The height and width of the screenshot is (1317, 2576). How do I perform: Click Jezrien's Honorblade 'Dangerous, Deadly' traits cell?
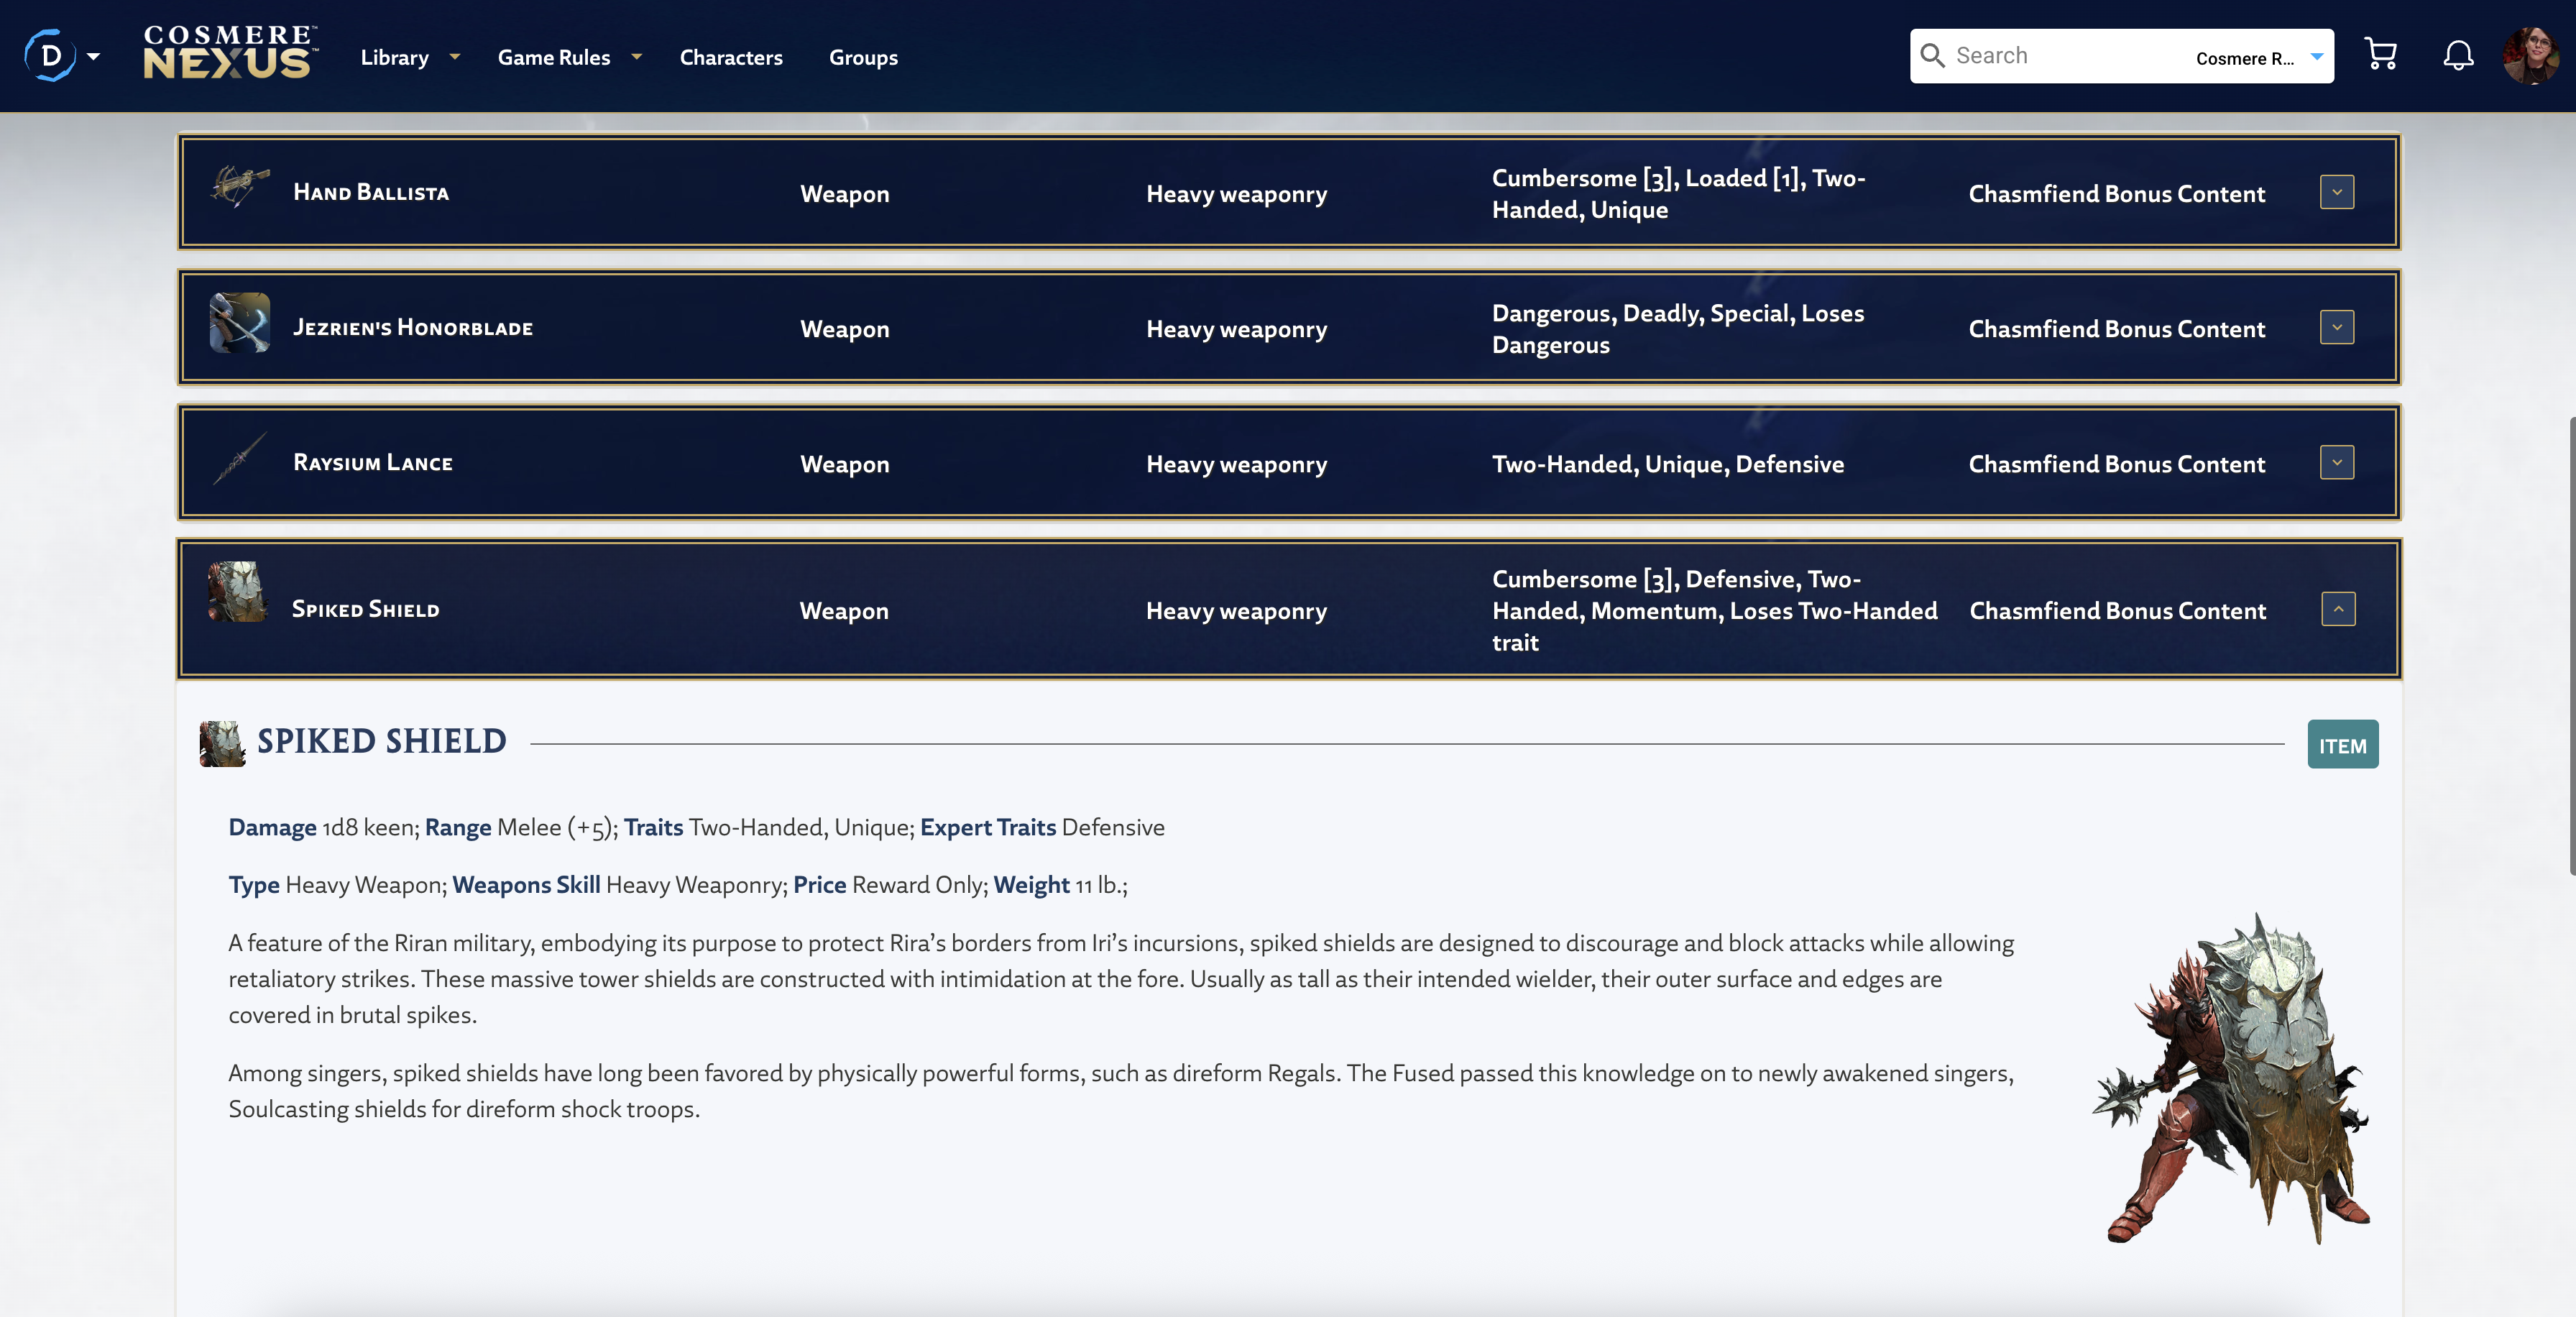click(x=1677, y=329)
